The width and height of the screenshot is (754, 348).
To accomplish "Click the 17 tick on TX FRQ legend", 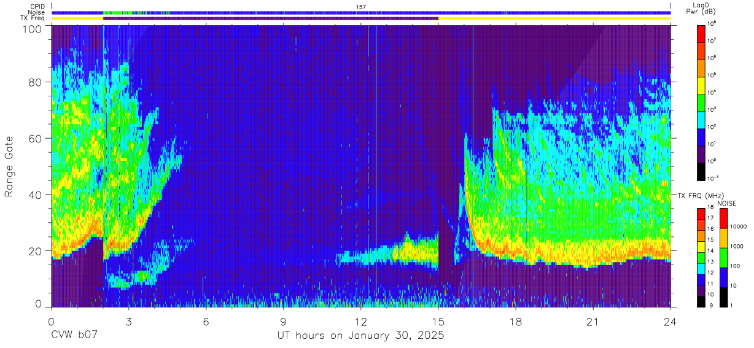I will (x=710, y=218).
